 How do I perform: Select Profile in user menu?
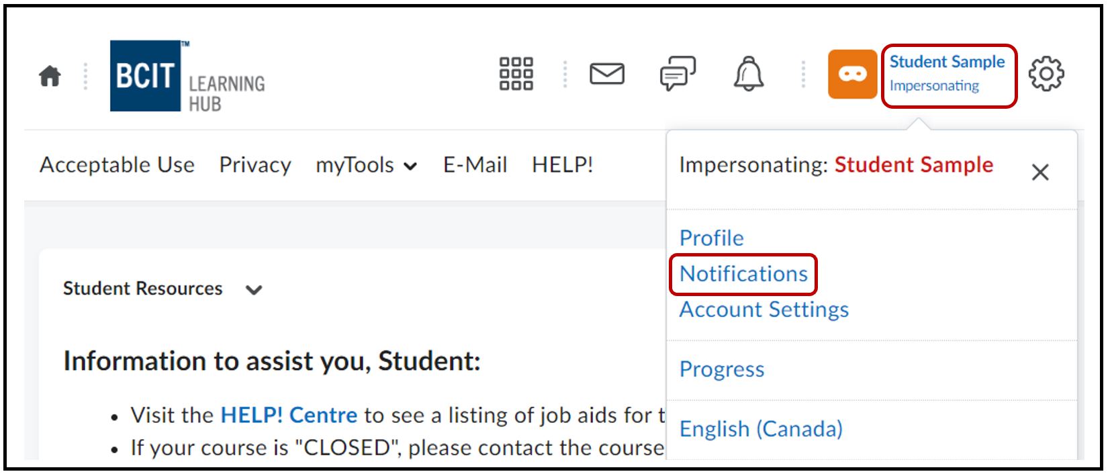click(711, 238)
